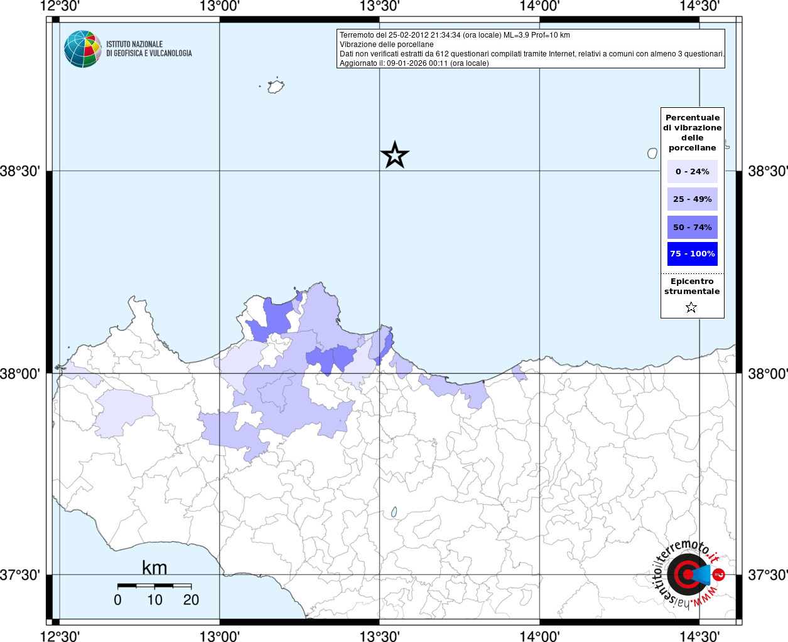
Task: Click the 'Percentuale di vibrazione delle porcellane' title
Action: coord(692,132)
